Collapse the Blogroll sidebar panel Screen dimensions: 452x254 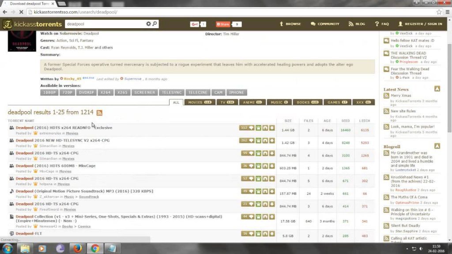tap(437, 146)
